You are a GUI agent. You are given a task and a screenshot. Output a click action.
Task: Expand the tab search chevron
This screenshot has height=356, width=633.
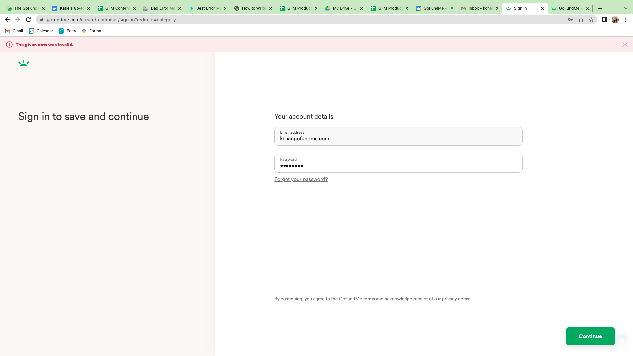[625, 8]
